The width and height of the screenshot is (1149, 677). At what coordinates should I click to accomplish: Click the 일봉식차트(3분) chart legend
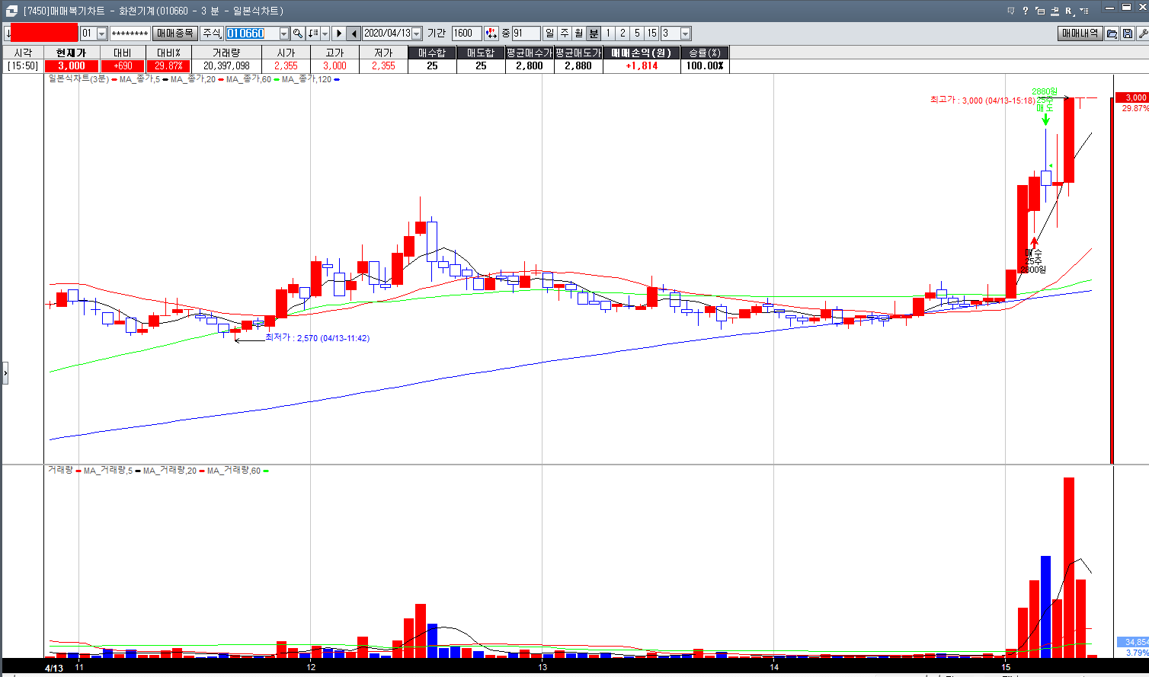pyautogui.click(x=78, y=79)
